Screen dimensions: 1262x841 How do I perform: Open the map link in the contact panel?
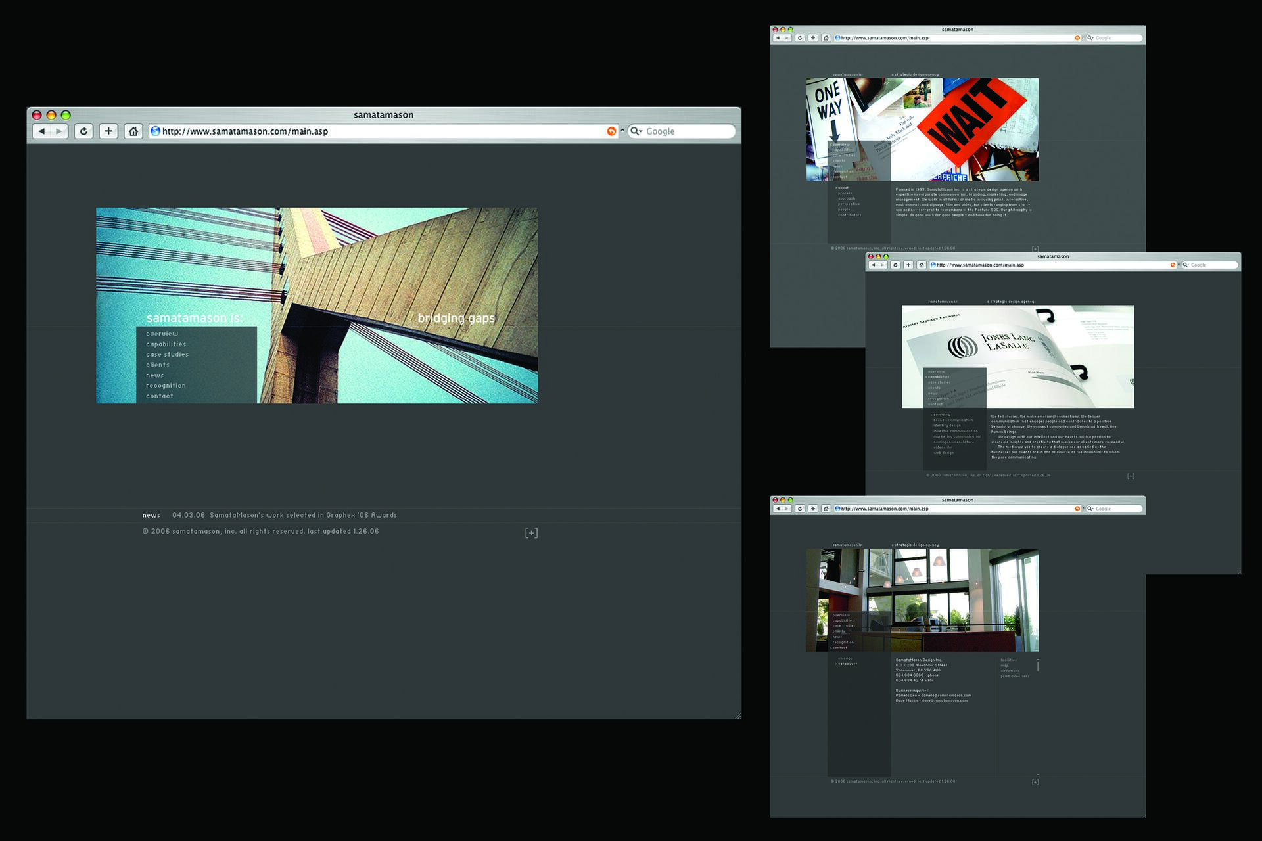click(1004, 666)
